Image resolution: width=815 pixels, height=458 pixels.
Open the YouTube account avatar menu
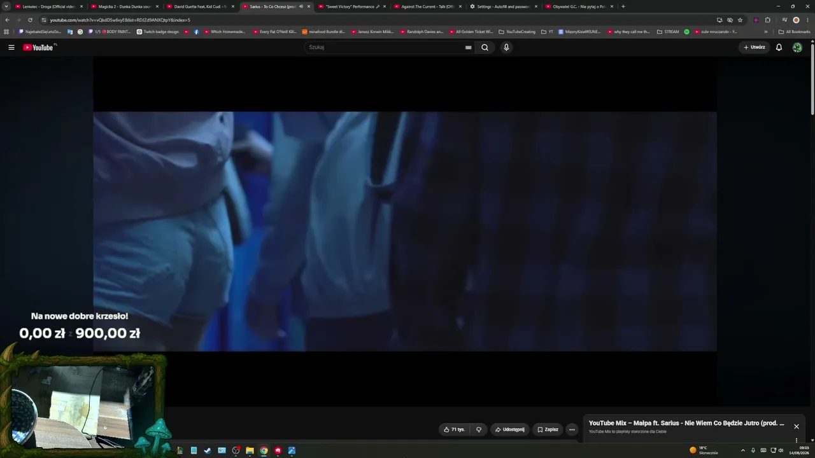point(797,47)
